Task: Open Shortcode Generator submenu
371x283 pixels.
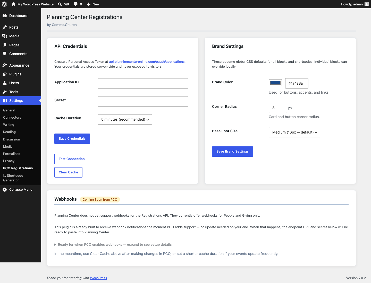Action: coord(13,178)
